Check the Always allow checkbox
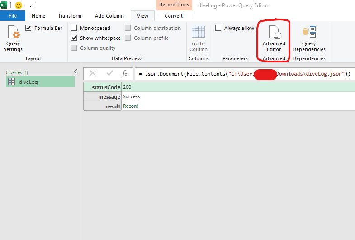Image resolution: width=355 pixels, height=240 pixels. point(218,28)
